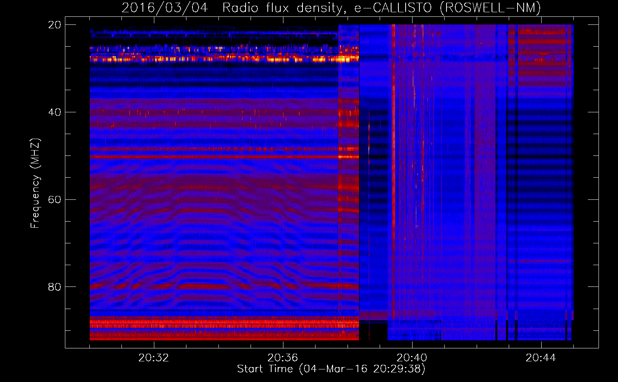
Task: Click the 'Start Time (04-Mar-16 20:29:38)' label
Action: coord(331,369)
